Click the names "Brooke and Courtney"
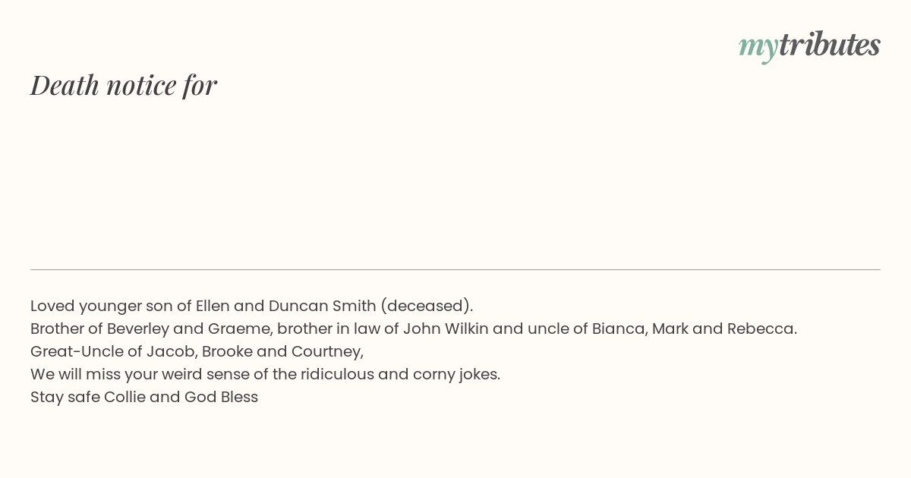 (x=282, y=351)
